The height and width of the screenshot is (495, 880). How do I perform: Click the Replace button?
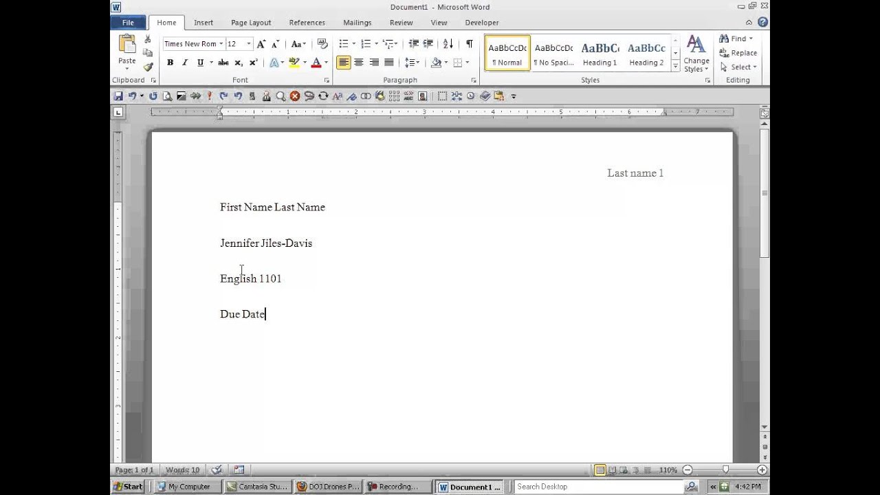[738, 53]
